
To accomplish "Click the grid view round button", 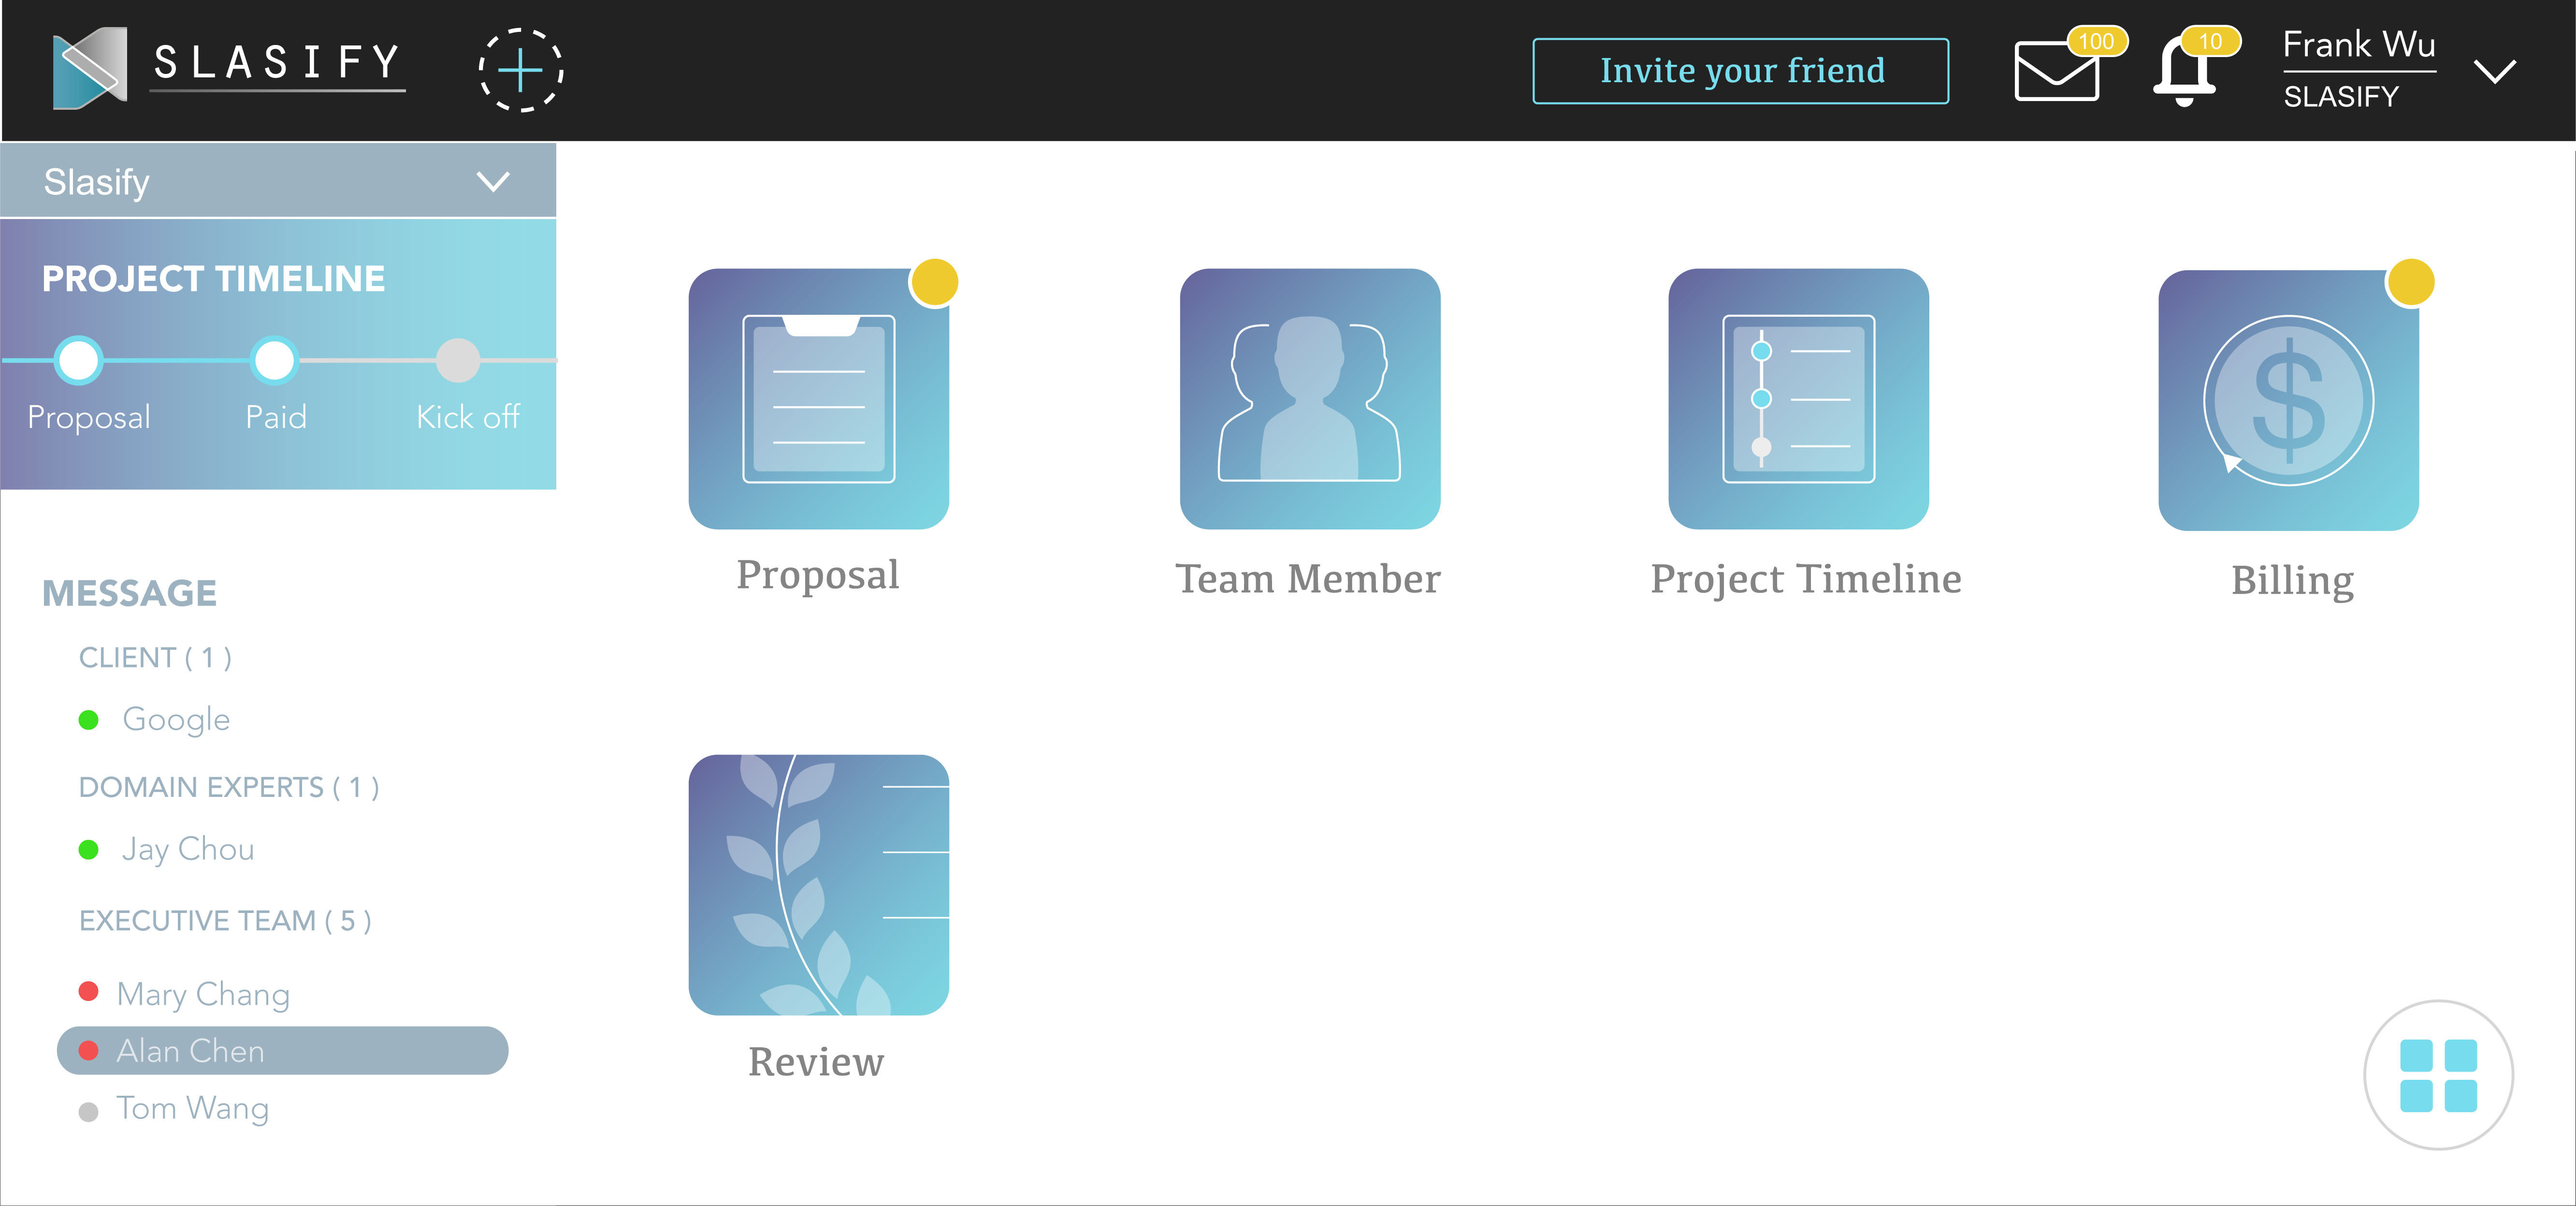I will point(2438,1075).
